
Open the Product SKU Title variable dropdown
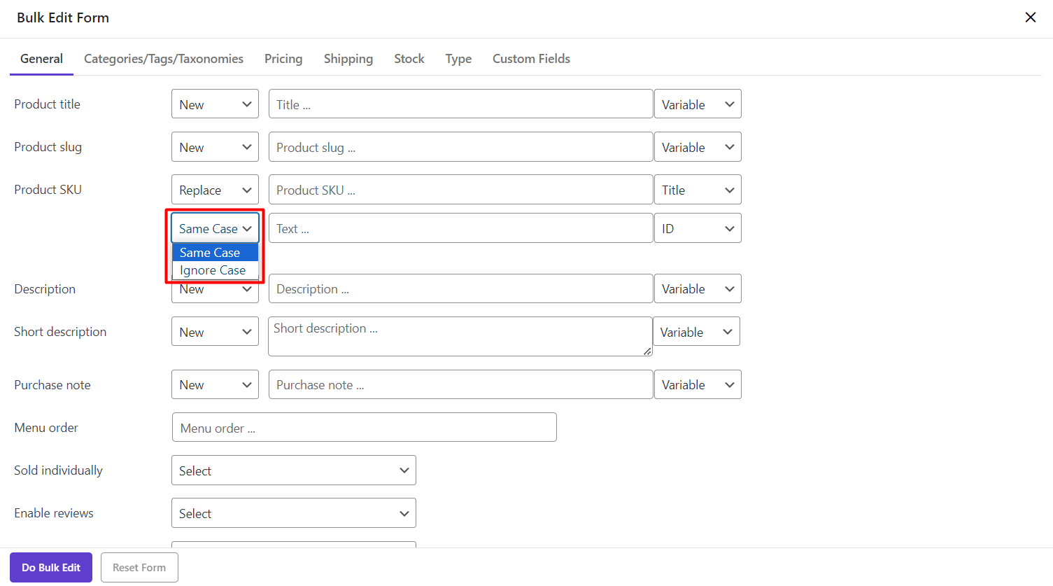(x=698, y=190)
